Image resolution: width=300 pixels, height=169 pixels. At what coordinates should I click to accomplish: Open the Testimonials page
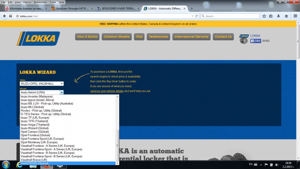(x=158, y=37)
